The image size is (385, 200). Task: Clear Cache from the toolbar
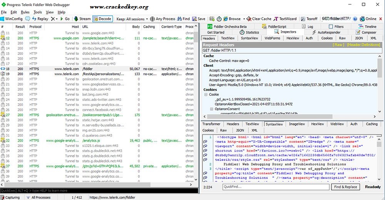[259, 19]
